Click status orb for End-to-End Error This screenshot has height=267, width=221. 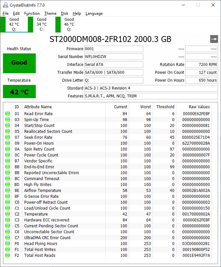[x=8, y=167]
